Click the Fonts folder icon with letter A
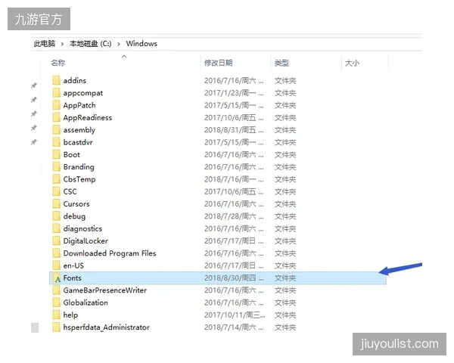Viewport: 454px width, 363px height. pyautogui.click(x=57, y=278)
